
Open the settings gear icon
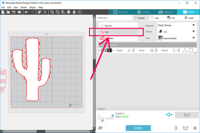click(x=195, y=128)
